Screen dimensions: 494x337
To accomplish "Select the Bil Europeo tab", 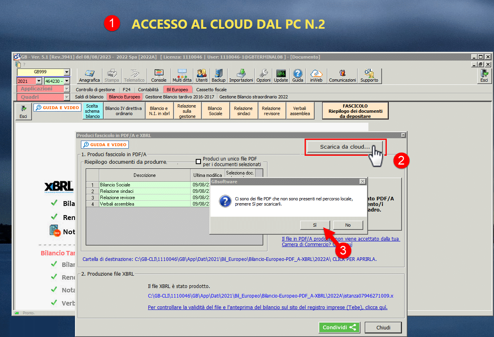I will (177, 90).
